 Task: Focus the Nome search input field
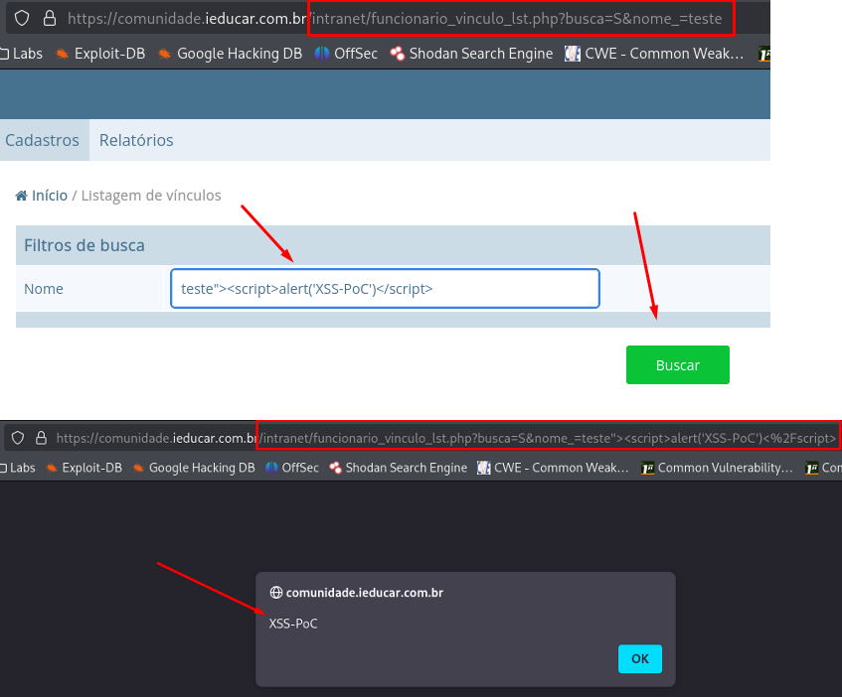click(385, 289)
